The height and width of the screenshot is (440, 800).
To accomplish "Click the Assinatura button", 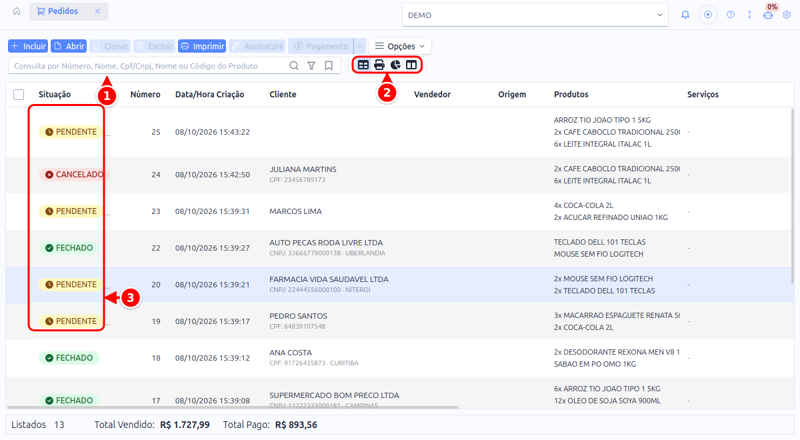I will [257, 46].
